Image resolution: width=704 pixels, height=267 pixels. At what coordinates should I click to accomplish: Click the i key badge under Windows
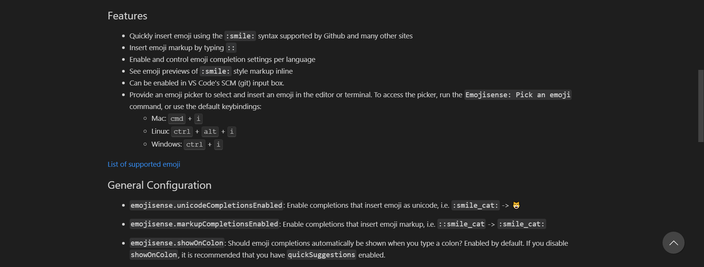point(218,144)
